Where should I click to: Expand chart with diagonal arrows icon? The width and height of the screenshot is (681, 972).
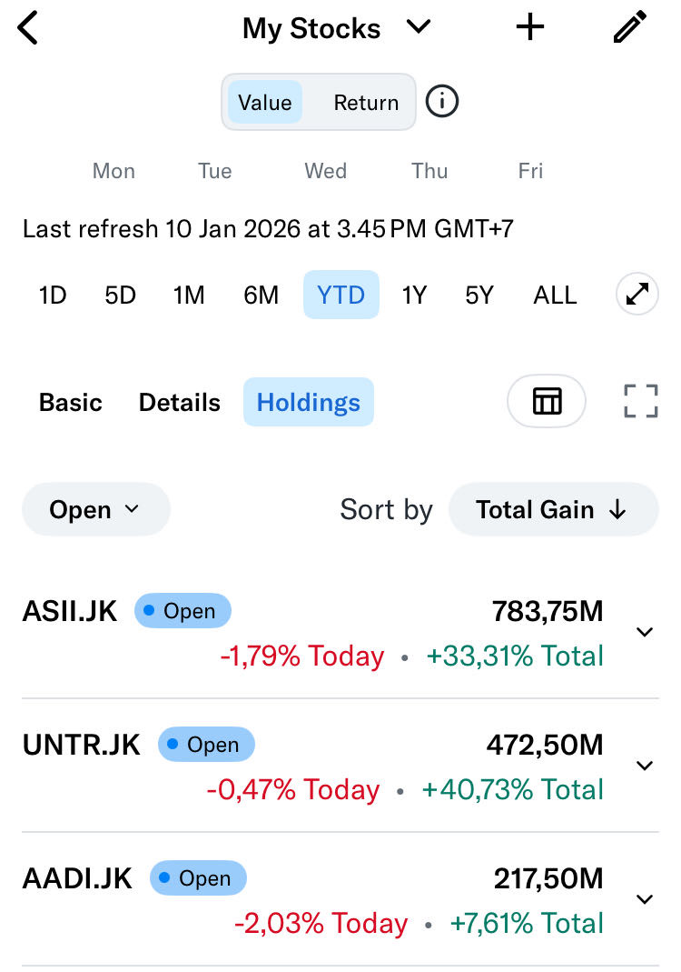[637, 295]
